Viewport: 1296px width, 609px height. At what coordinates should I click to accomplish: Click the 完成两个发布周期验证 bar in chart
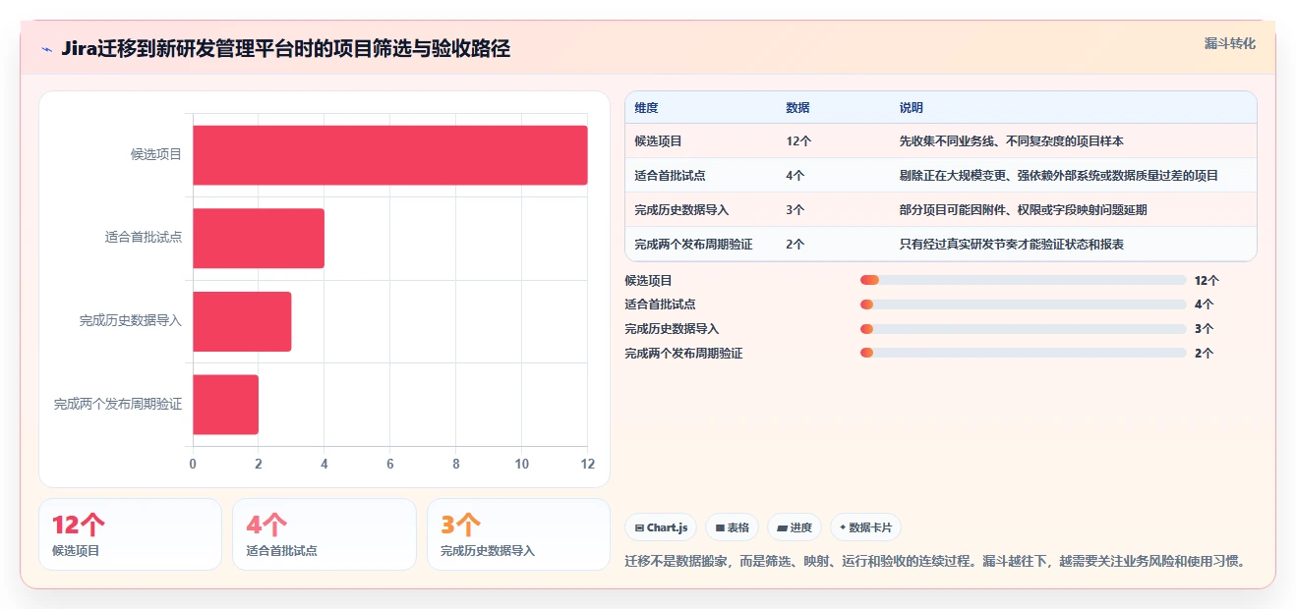(x=225, y=405)
